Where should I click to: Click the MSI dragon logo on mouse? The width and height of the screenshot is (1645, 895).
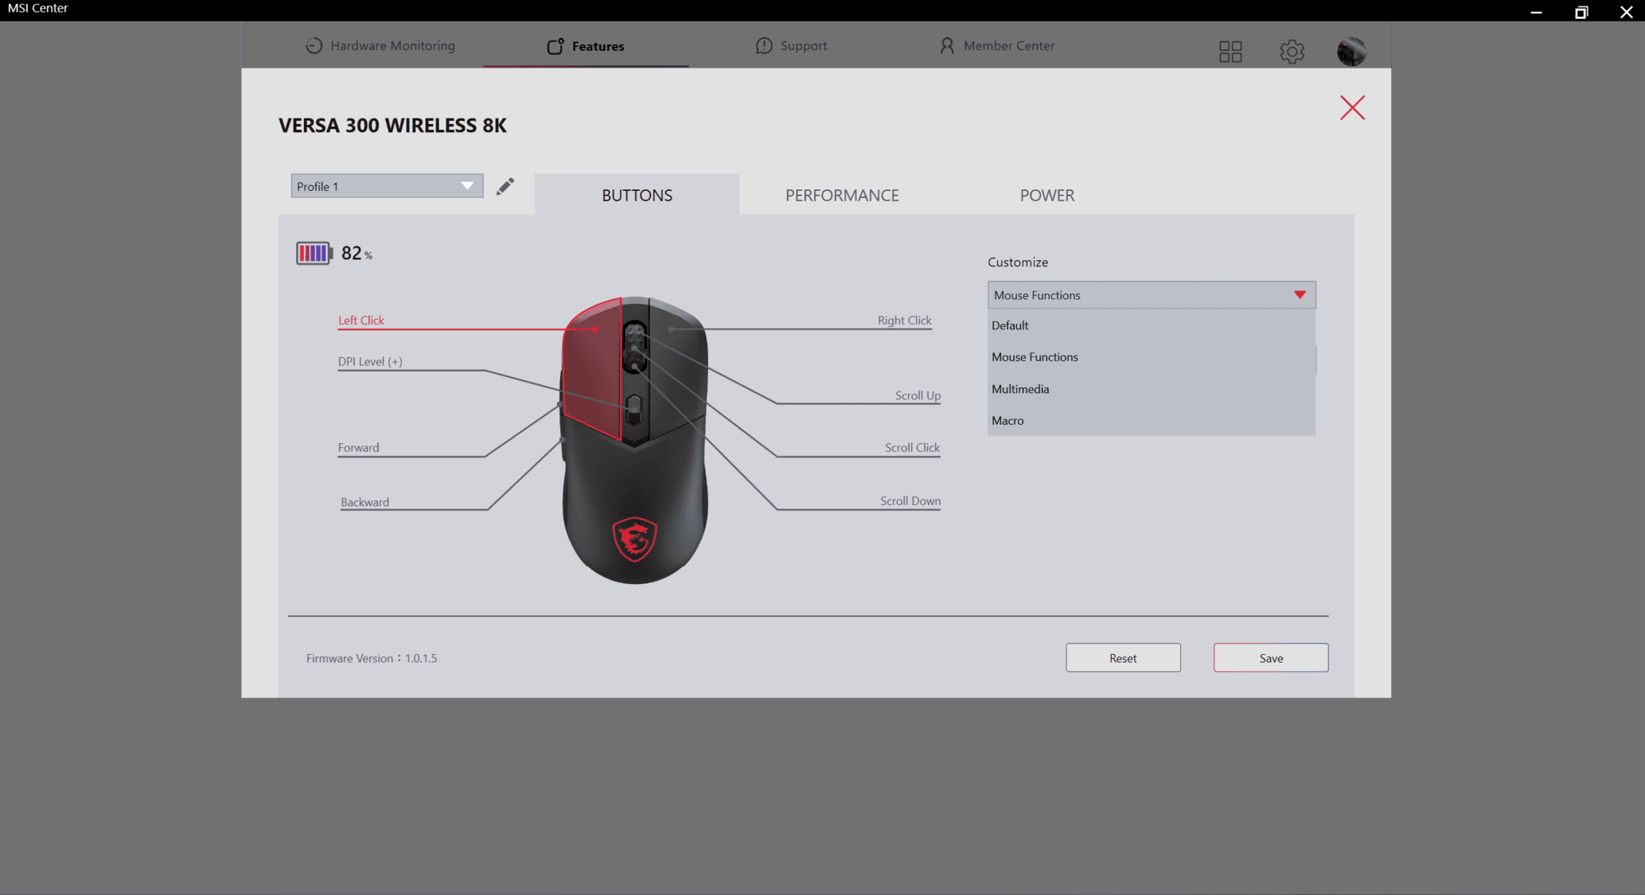(634, 539)
